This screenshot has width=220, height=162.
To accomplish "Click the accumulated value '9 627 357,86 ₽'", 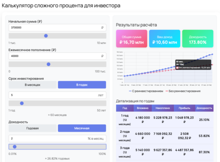I will (163, 152).
